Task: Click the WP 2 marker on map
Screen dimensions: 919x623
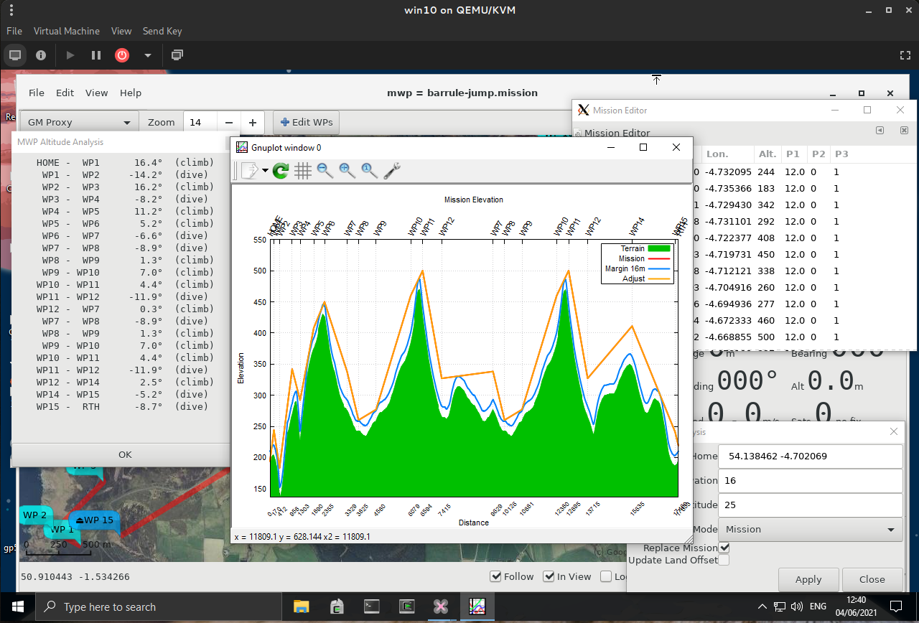Action: 34,515
